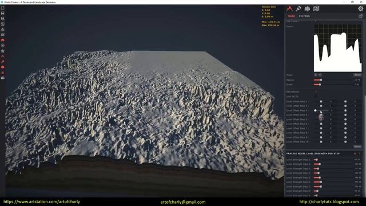Click the Scale slider handle

click(320, 85)
